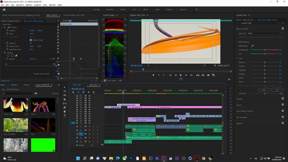Image resolution: width=288 pixels, height=162 pixels.
Task: Toggle Opacity animation stopwatch
Action: 7,59
